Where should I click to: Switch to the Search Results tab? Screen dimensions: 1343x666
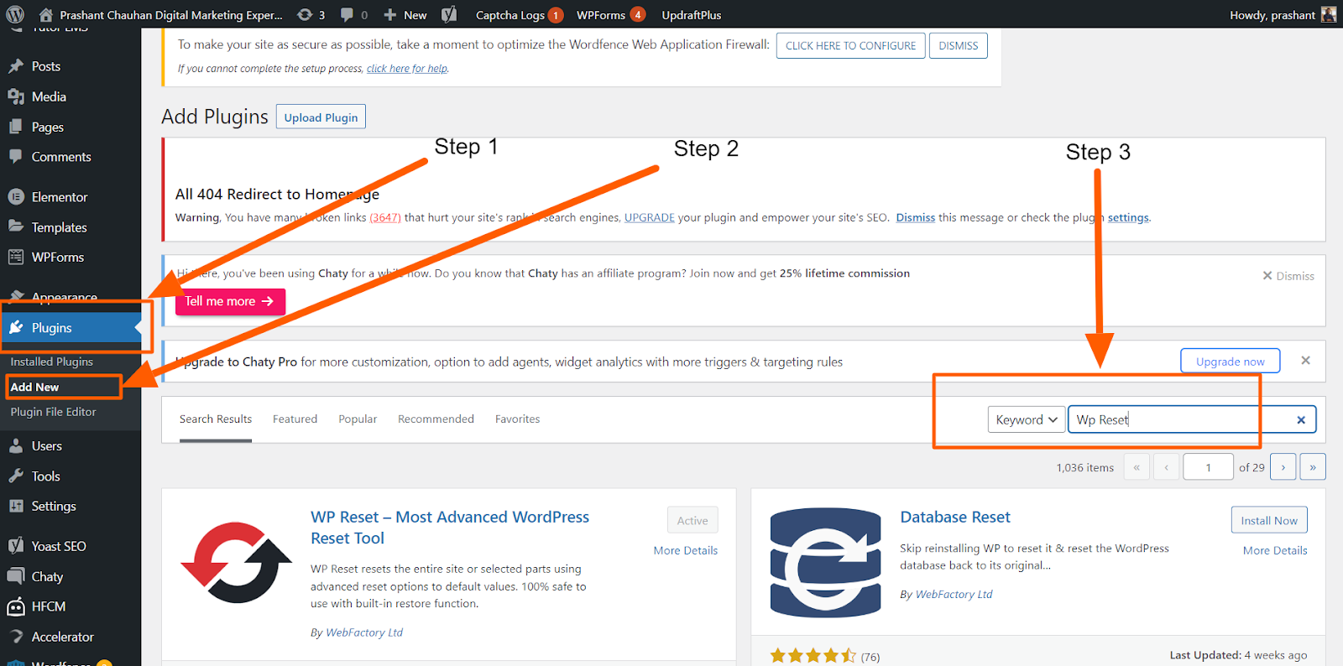click(216, 419)
